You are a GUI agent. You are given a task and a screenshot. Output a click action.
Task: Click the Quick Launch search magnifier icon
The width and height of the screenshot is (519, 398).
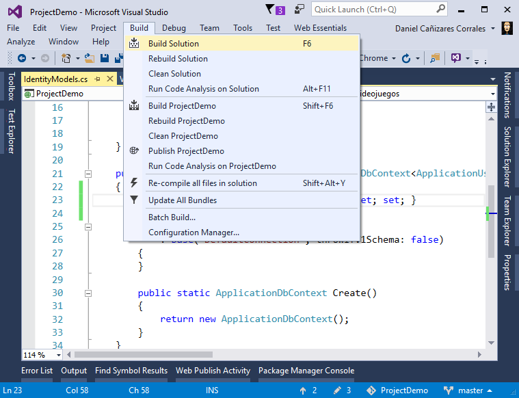pos(440,10)
